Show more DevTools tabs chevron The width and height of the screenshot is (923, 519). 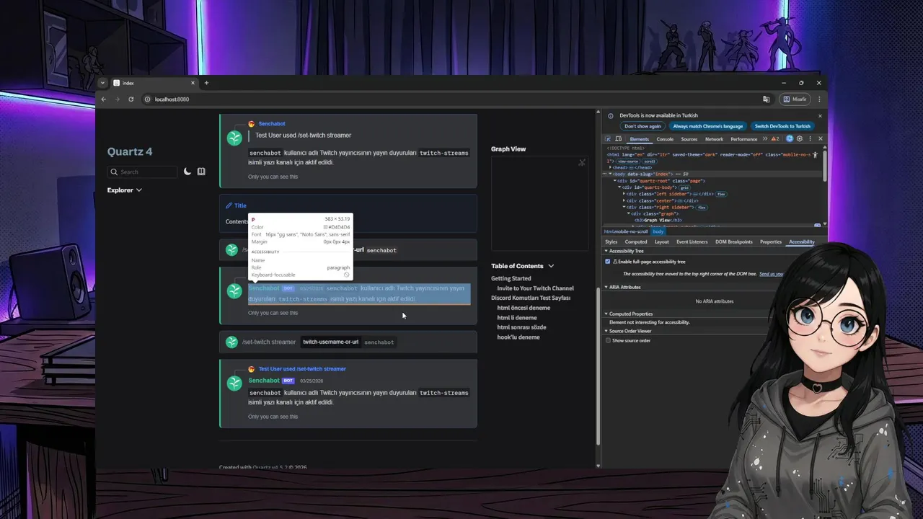pos(765,138)
